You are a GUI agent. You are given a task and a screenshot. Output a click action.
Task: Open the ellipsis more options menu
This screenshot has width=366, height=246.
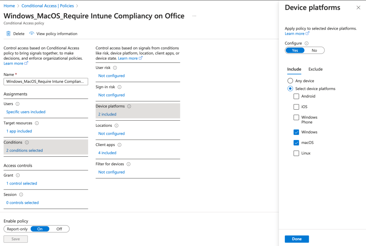pos(194,16)
